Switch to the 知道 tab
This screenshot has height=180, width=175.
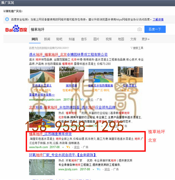click(x=72, y=39)
